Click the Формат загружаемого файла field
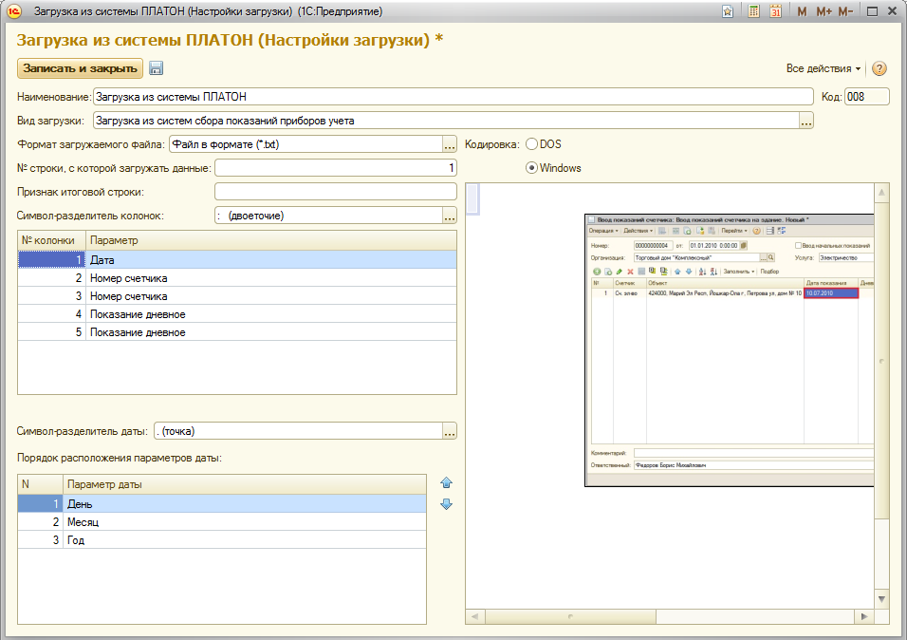This screenshot has width=907, height=640. 305,144
